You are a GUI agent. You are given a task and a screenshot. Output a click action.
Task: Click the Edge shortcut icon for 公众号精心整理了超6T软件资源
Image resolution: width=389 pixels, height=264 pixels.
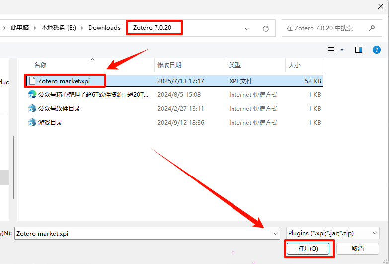[x=32, y=94]
